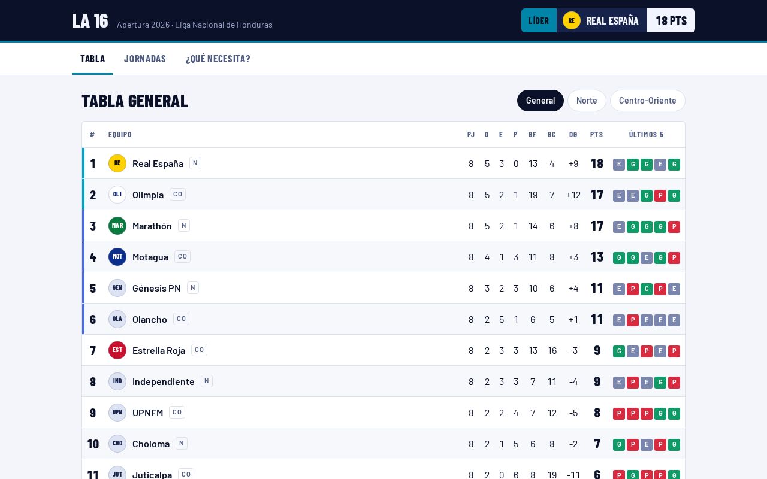This screenshot has width=767, height=479.
Task: Click the LA 16 site logo
Action: tap(90, 20)
